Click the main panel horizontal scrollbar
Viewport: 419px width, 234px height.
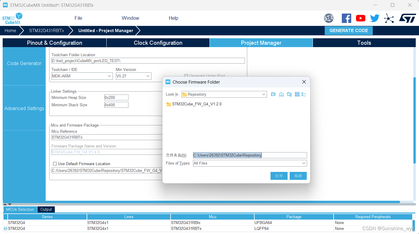click(x=201, y=202)
